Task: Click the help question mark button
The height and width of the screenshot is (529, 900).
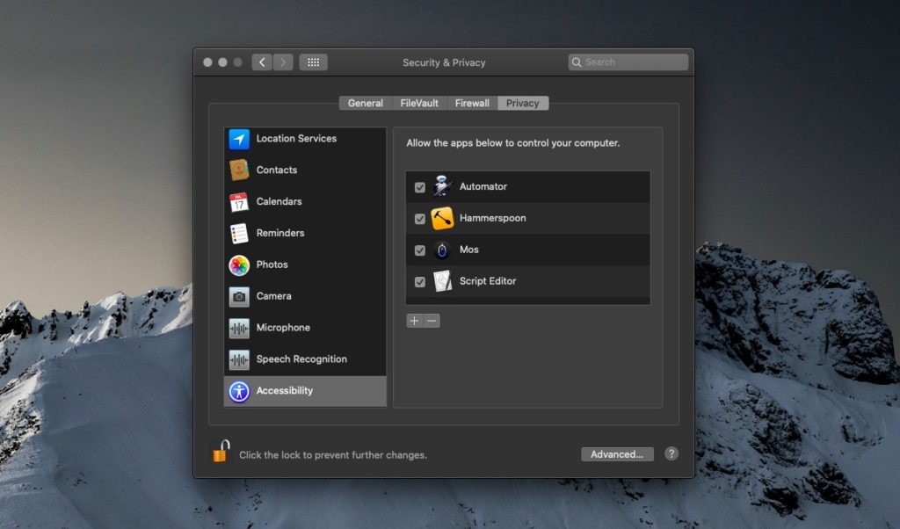Action: [x=671, y=453]
